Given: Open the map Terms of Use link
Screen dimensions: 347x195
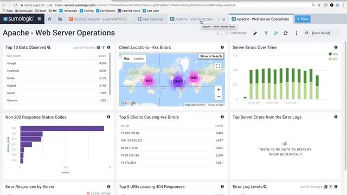Looking at the screenshot, I should point(215,105).
